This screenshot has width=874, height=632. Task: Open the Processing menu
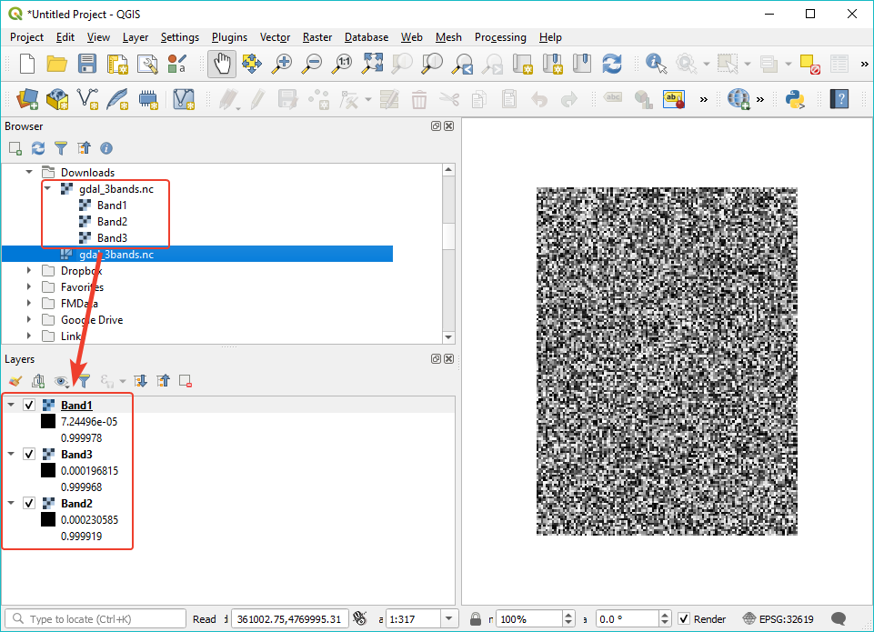click(x=500, y=37)
